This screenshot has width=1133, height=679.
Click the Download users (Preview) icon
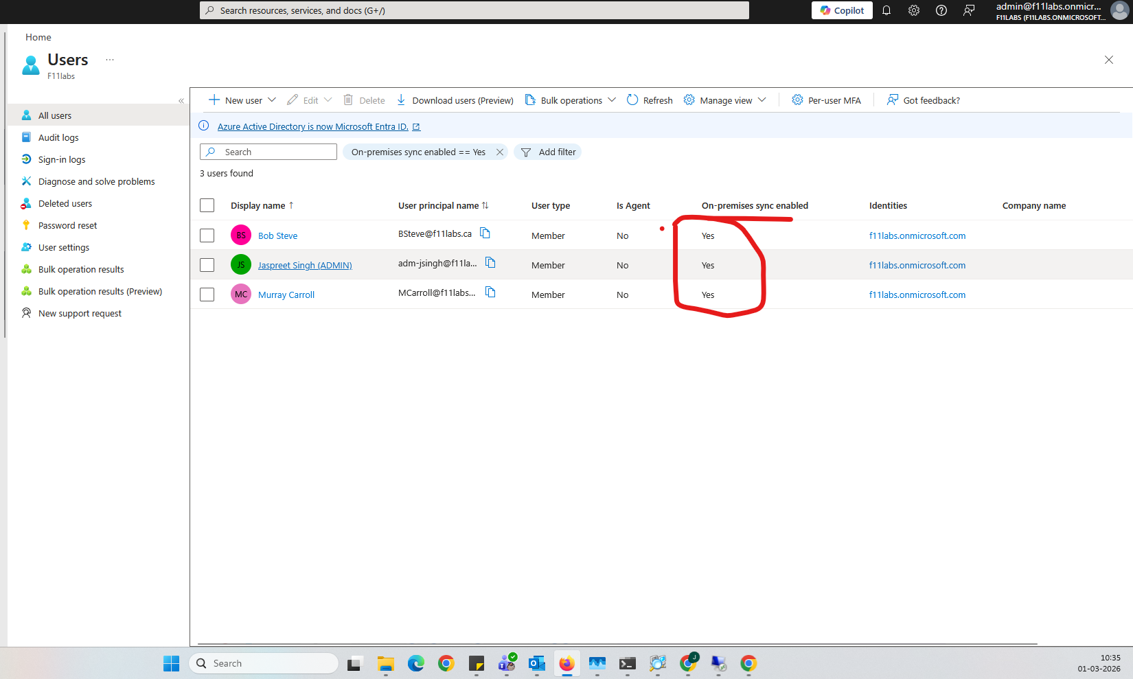(x=401, y=100)
